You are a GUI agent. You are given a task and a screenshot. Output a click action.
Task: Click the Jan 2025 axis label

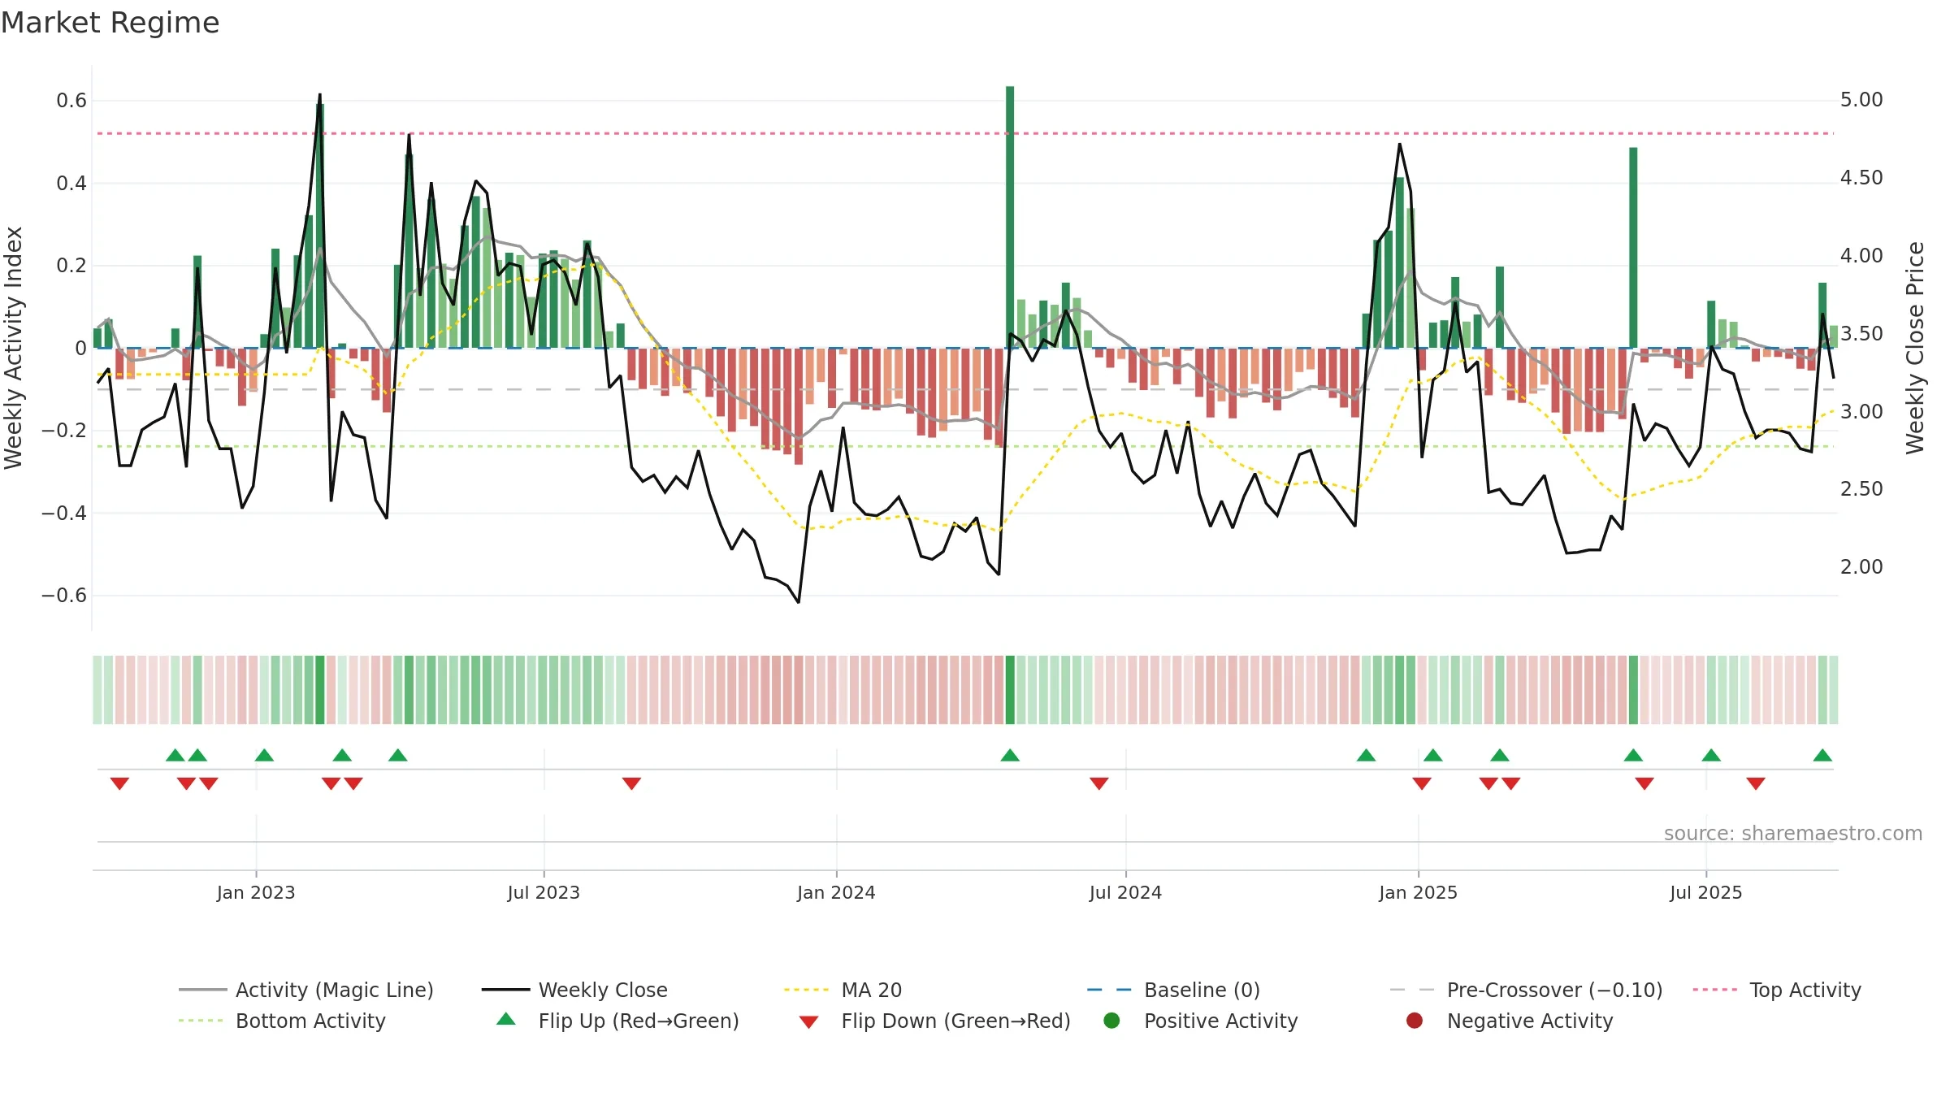1418,892
